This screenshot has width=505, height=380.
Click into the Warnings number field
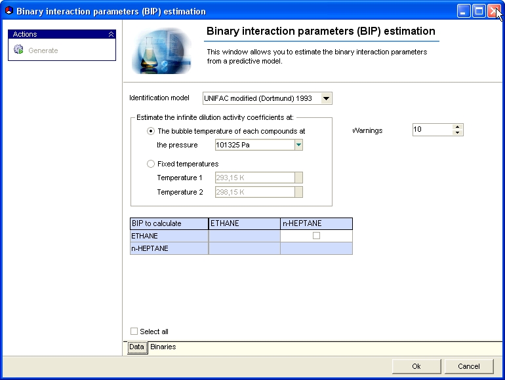pyautogui.click(x=433, y=130)
